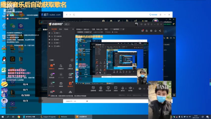This screenshot has height=119, width=211.
Task: Open the gift box icon with red badge
Action: point(142,31)
